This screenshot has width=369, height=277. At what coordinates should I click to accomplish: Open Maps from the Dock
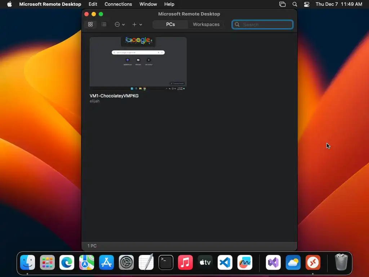(x=86, y=262)
